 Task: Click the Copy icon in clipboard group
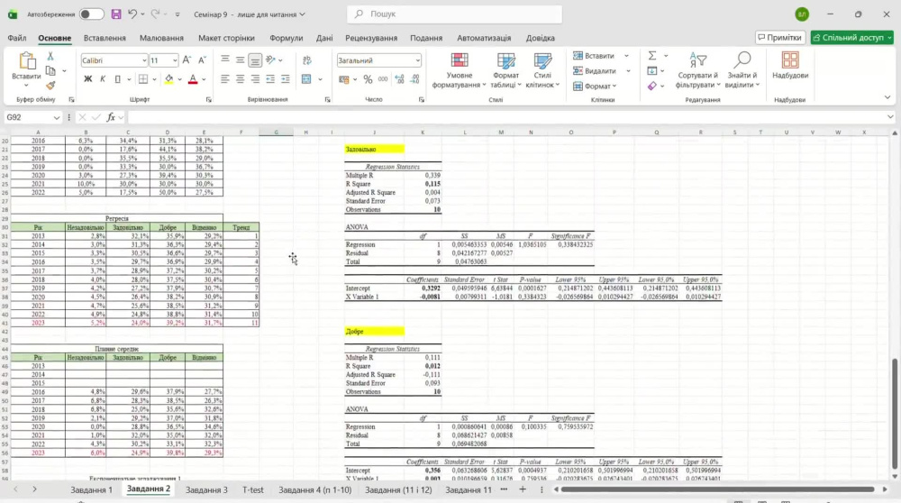50,70
